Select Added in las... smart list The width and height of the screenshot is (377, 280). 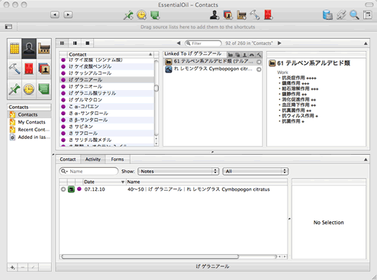click(29, 137)
